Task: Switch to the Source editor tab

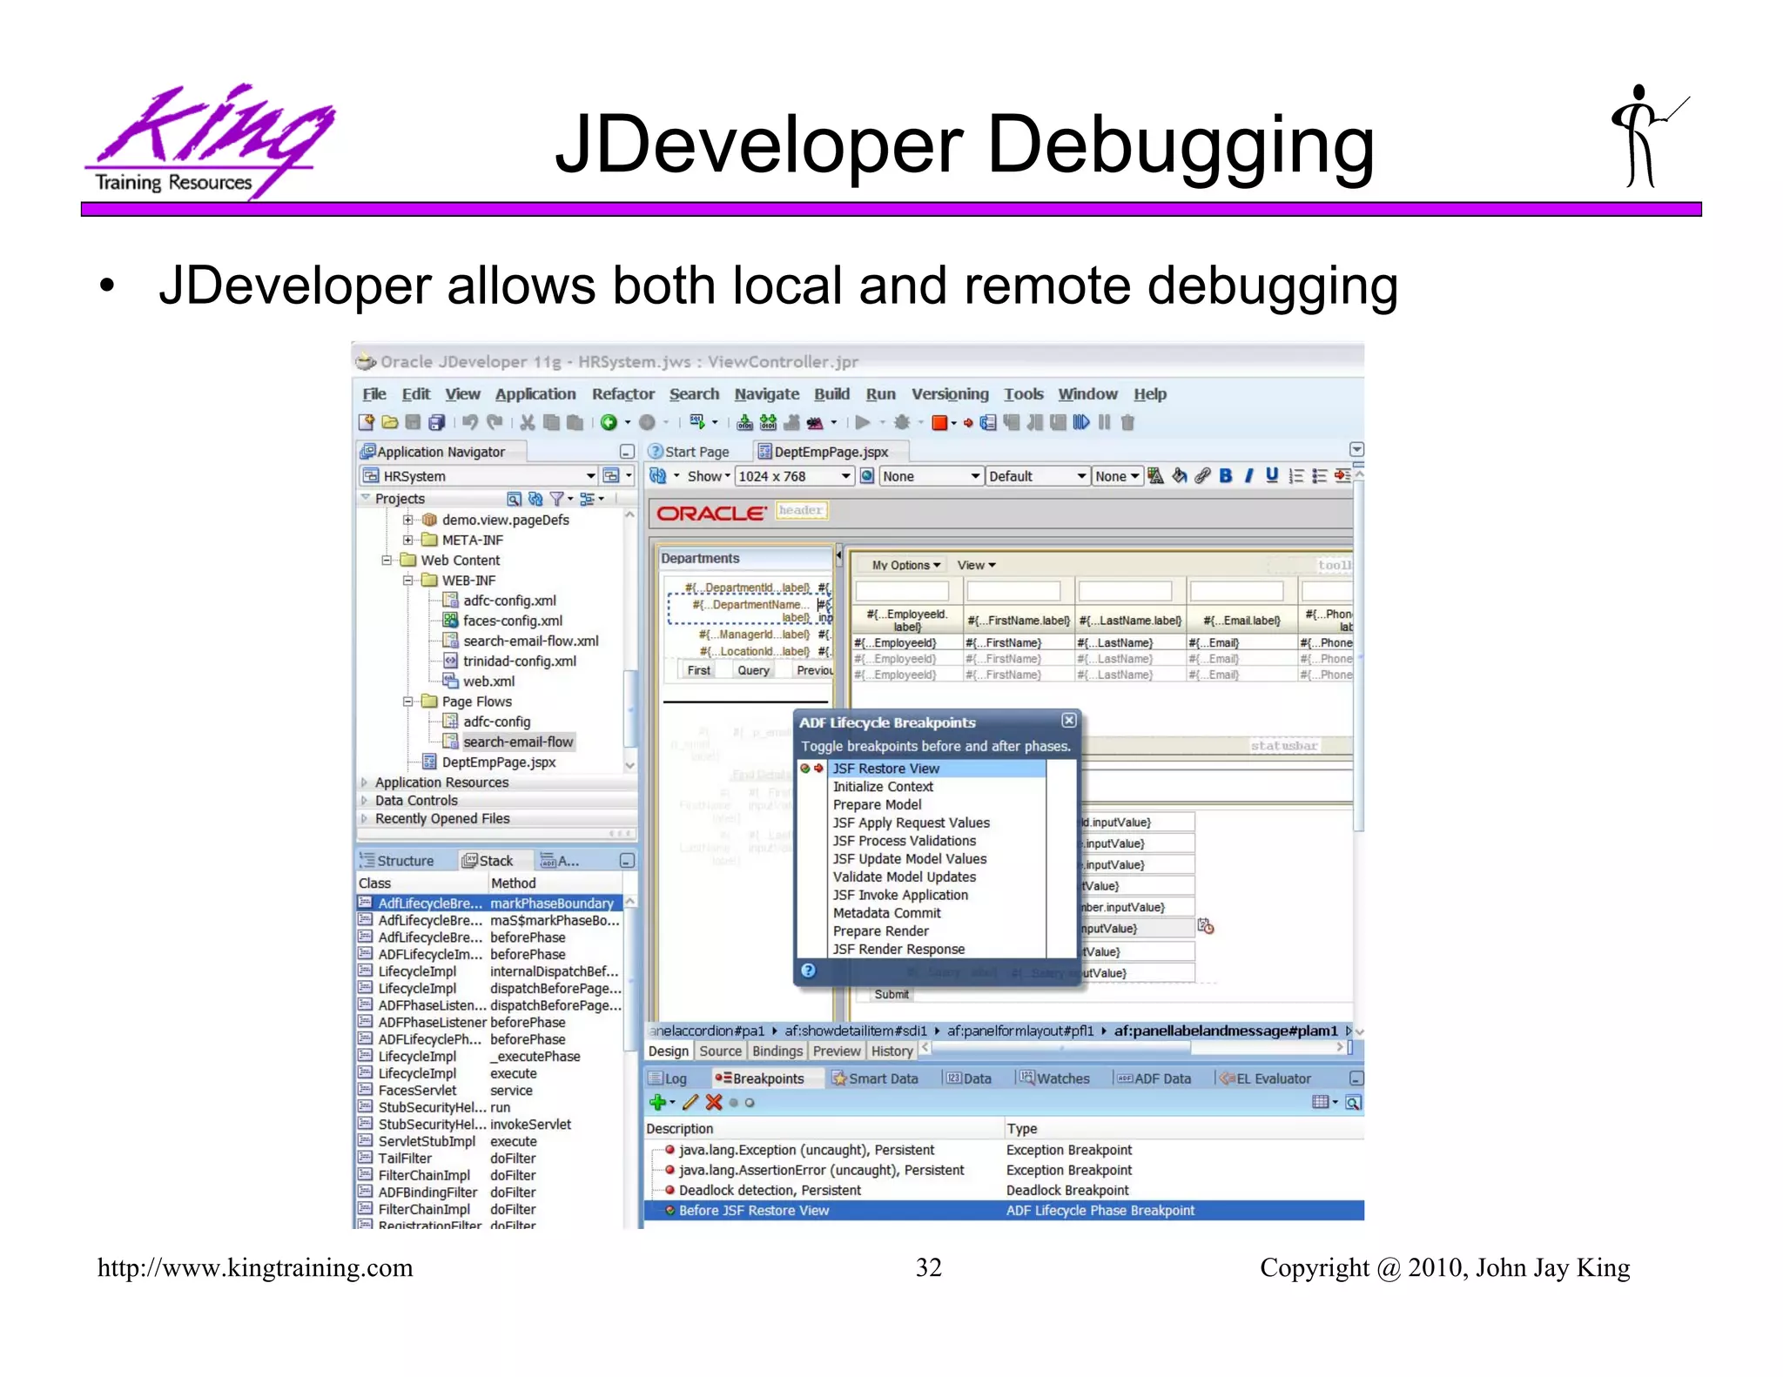Action: [720, 1051]
